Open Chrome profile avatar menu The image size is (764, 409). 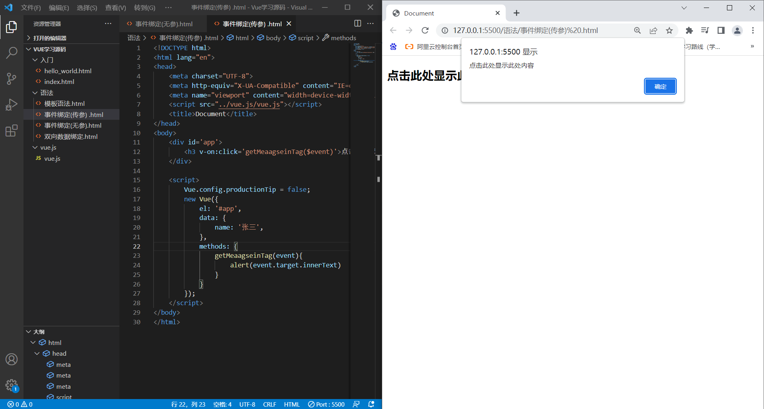(737, 30)
